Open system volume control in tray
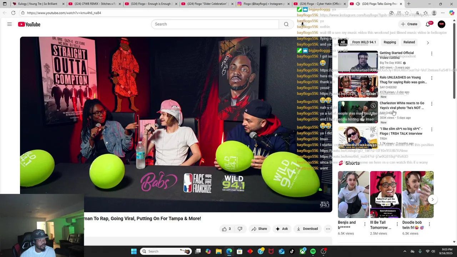 [434, 251]
